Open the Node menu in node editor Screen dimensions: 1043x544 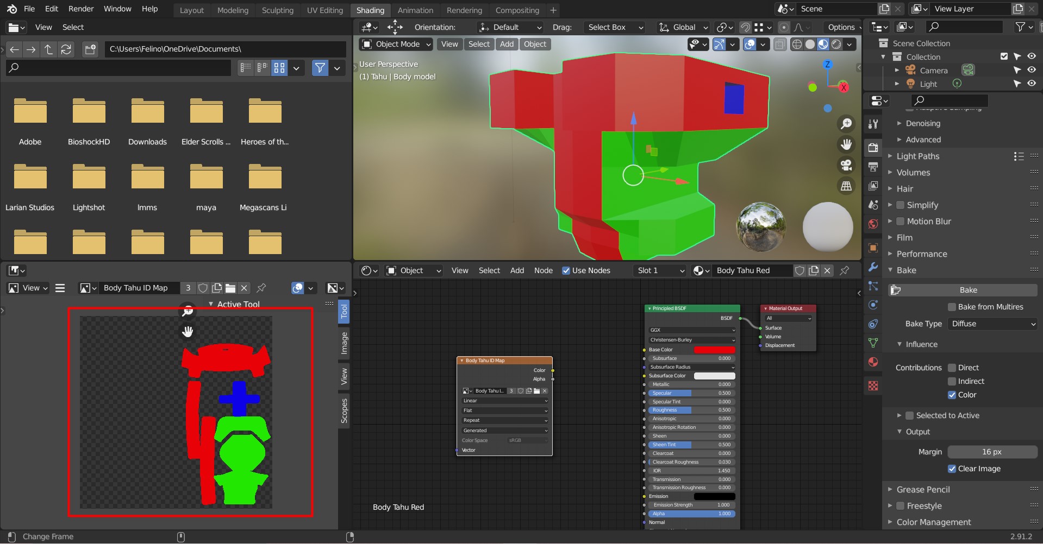pos(544,270)
